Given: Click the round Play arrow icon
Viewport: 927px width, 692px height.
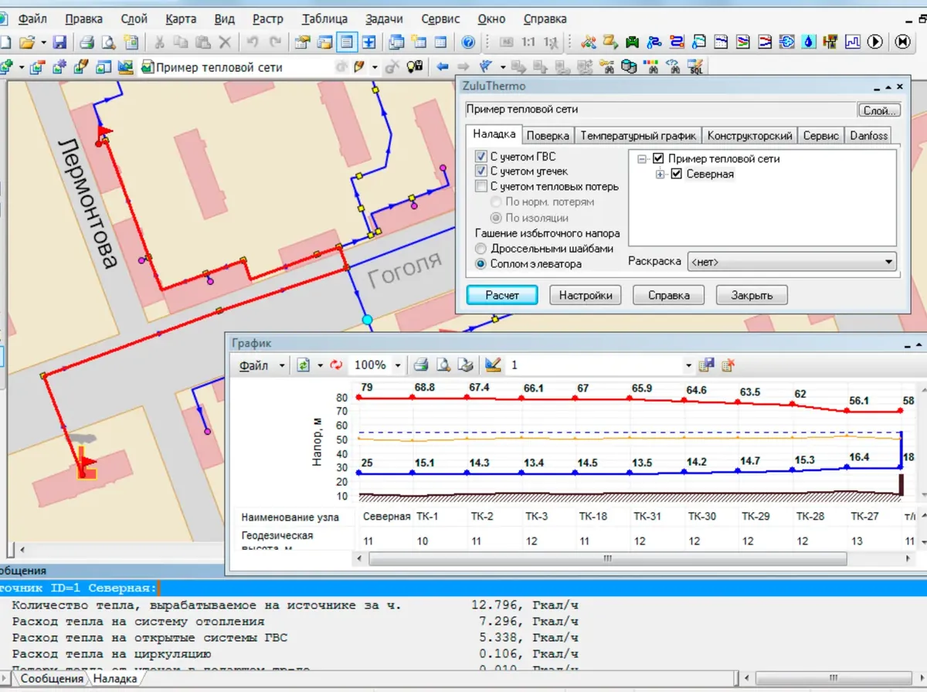Looking at the screenshot, I should click(875, 42).
